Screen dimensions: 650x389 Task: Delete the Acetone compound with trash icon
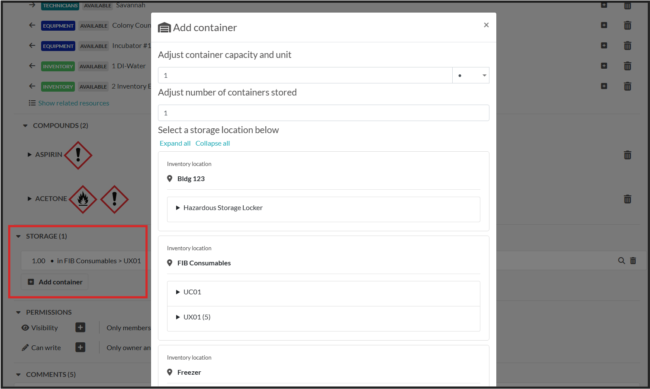(627, 199)
